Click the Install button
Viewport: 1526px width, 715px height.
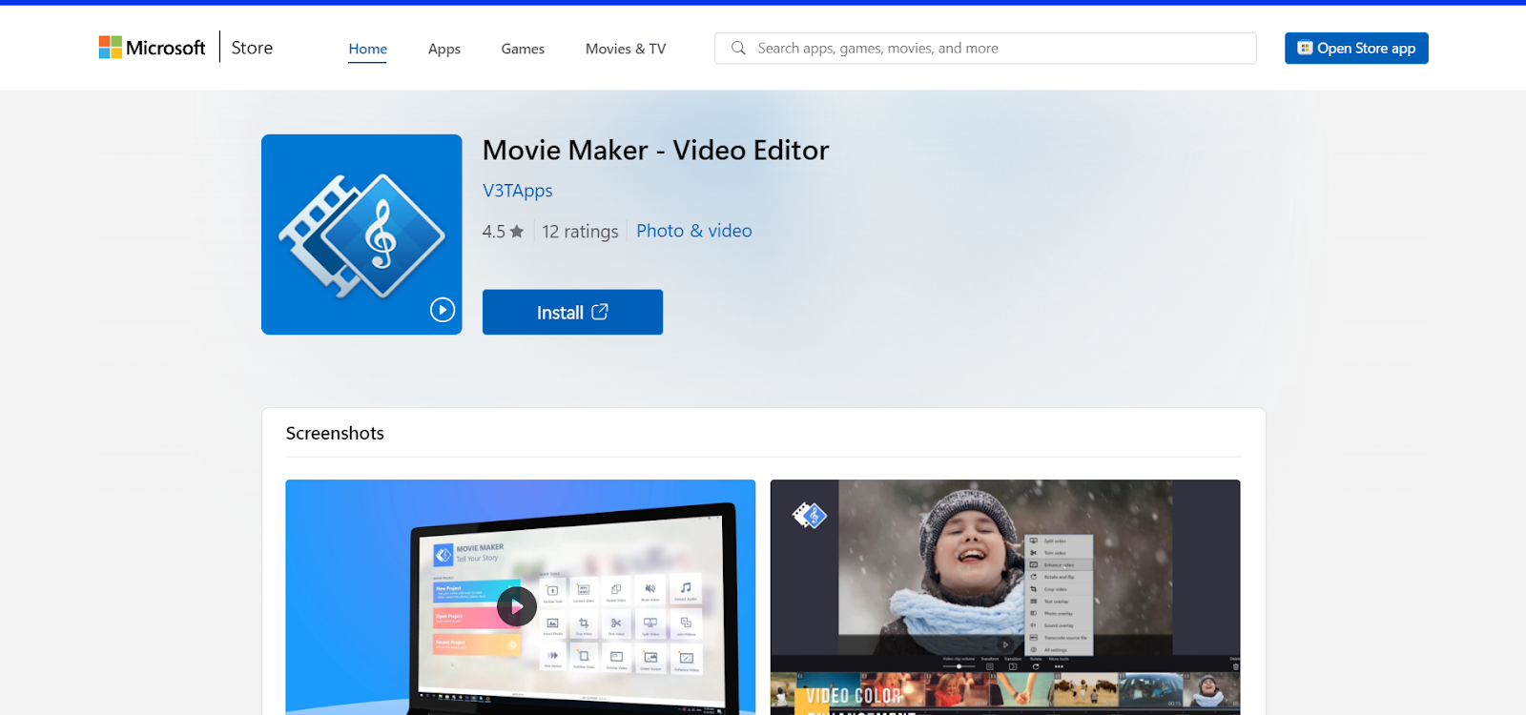pyautogui.click(x=572, y=312)
